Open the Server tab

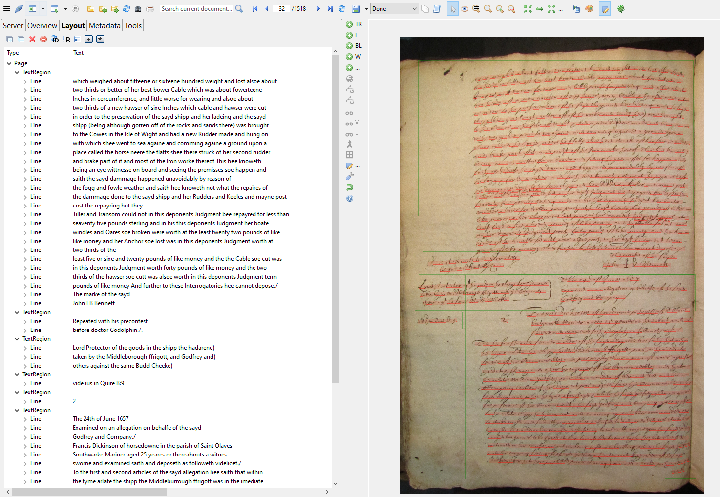click(13, 26)
